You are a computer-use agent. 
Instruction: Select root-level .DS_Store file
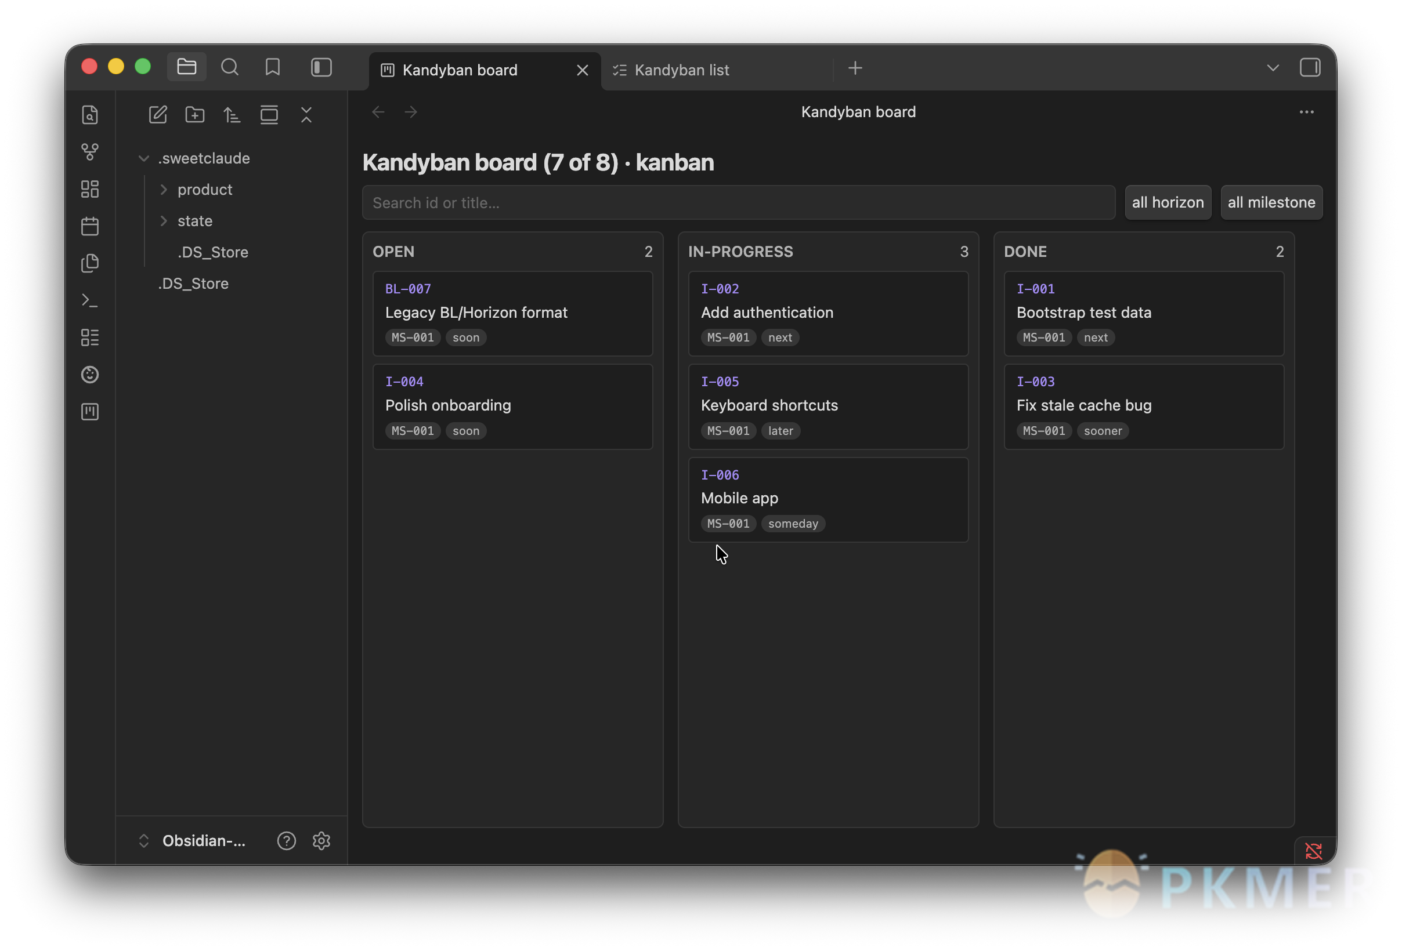click(193, 284)
